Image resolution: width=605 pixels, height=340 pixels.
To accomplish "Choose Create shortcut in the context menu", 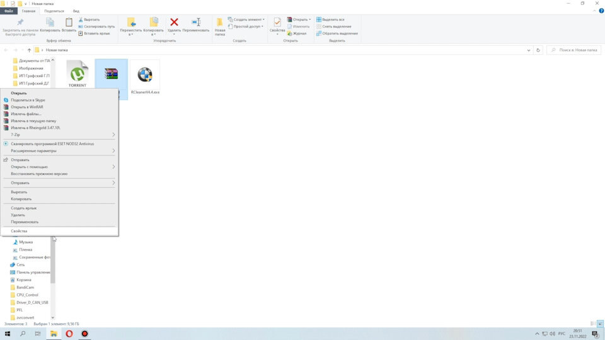I will (x=59, y=208).
